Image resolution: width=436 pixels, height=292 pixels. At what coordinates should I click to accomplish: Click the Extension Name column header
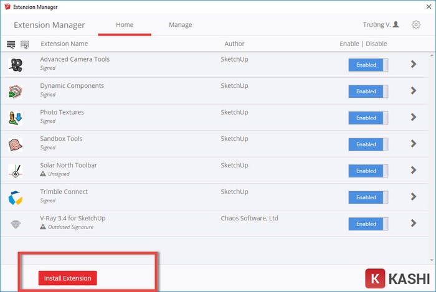pos(64,44)
